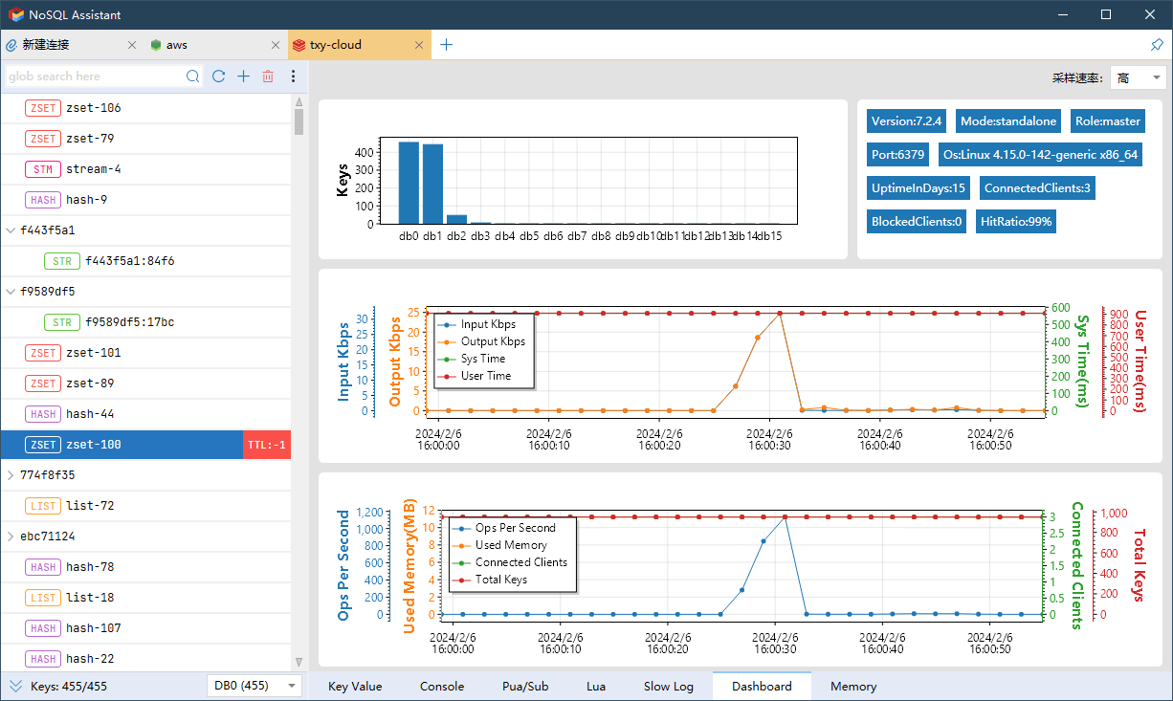The height and width of the screenshot is (701, 1173).
Task: Refresh the key list
Action: tap(219, 77)
